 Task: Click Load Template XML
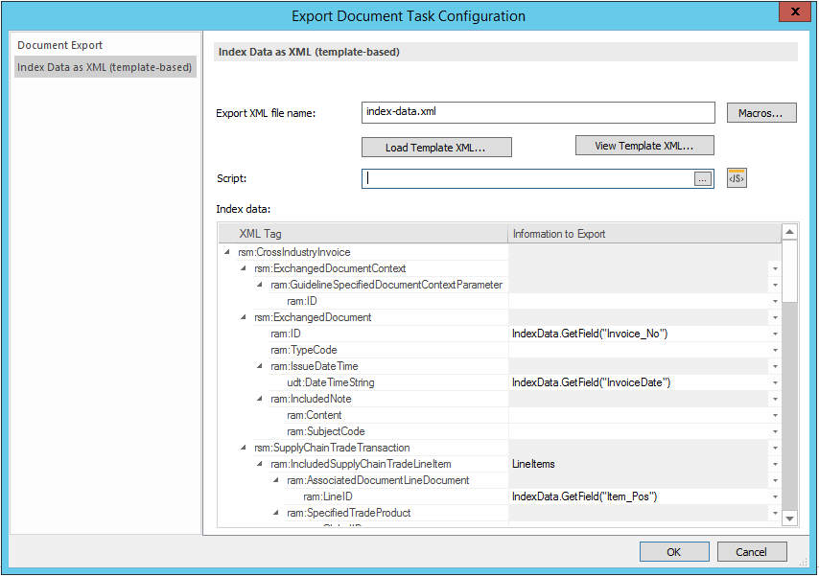click(435, 147)
